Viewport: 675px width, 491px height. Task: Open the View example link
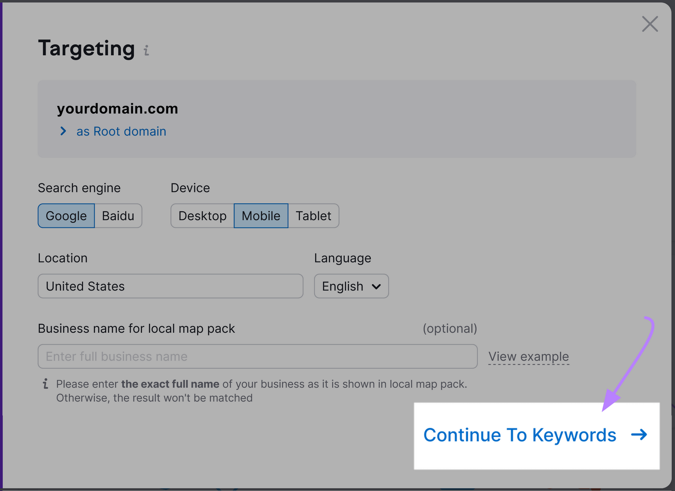pos(528,356)
